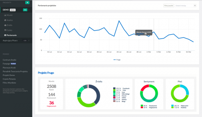Click the total results number 2508

point(52,86)
